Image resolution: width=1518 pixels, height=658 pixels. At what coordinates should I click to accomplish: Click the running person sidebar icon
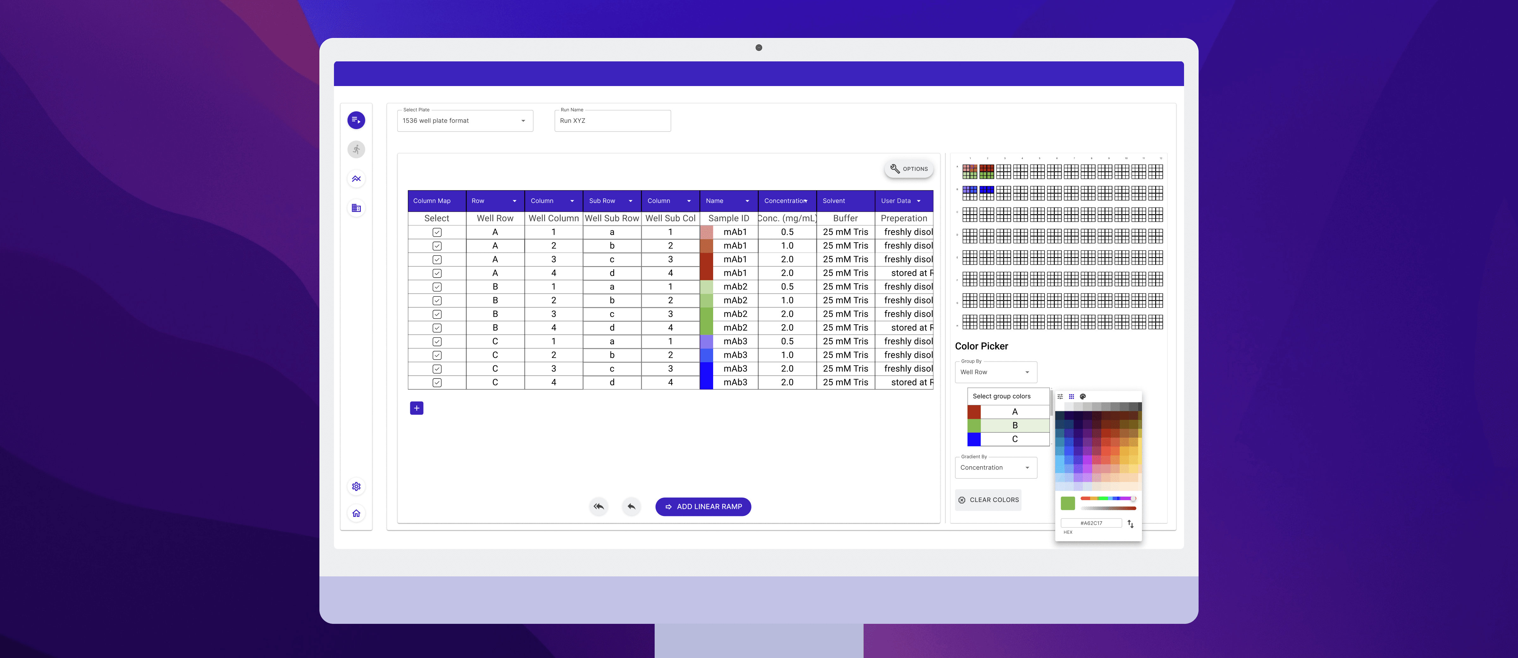(x=356, y=149)
